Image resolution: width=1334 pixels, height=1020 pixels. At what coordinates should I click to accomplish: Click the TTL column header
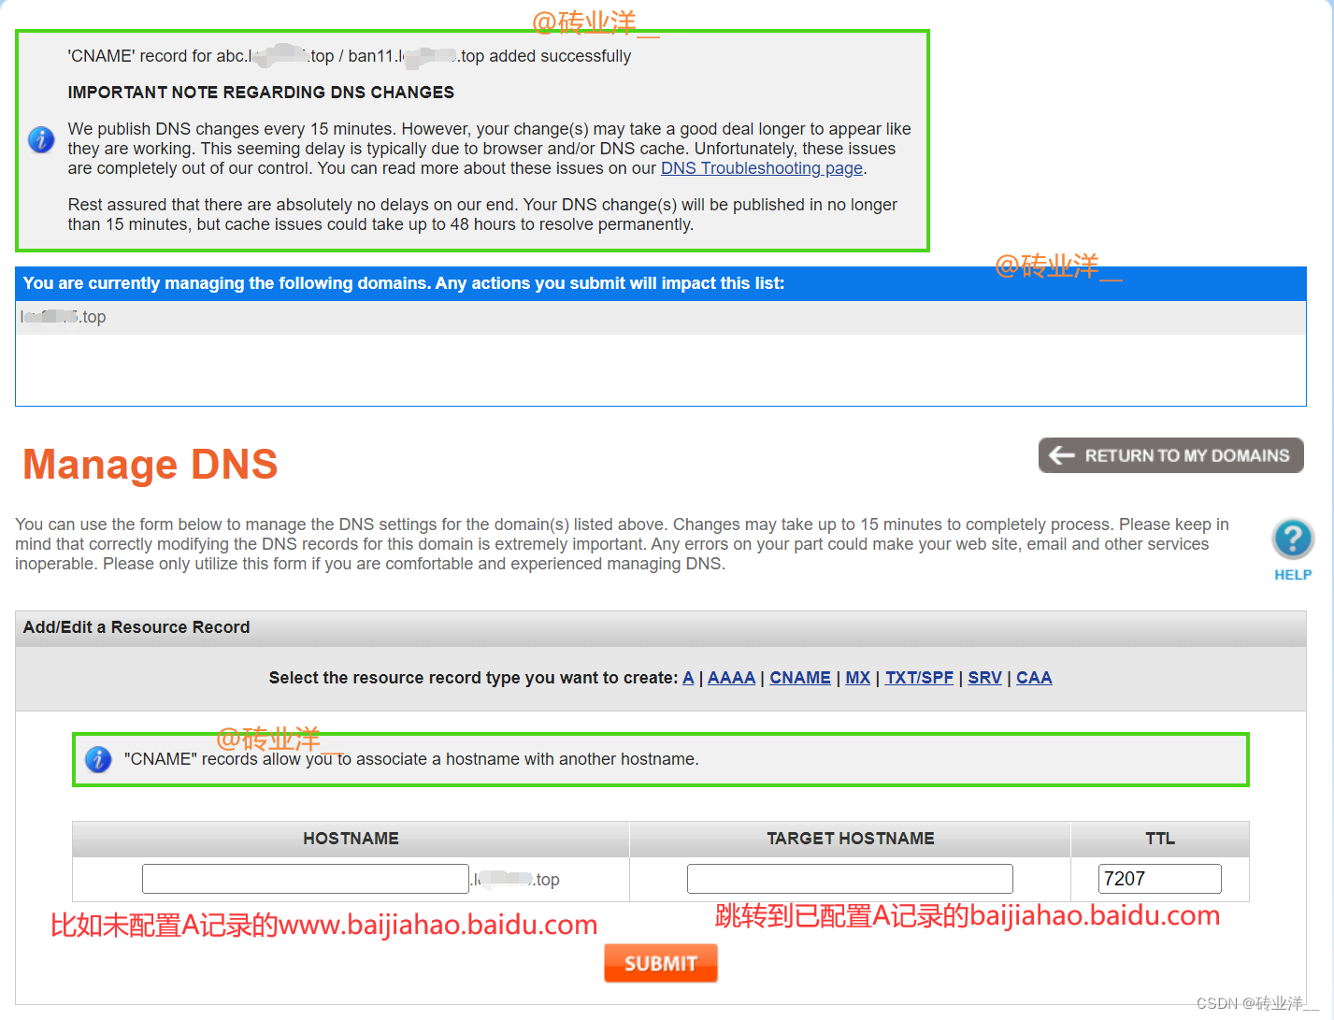point(1160,839)
